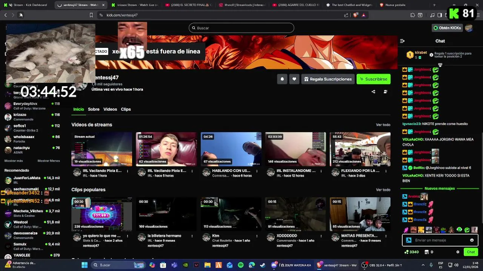Open chat settings gear icon

coord(458,252)
